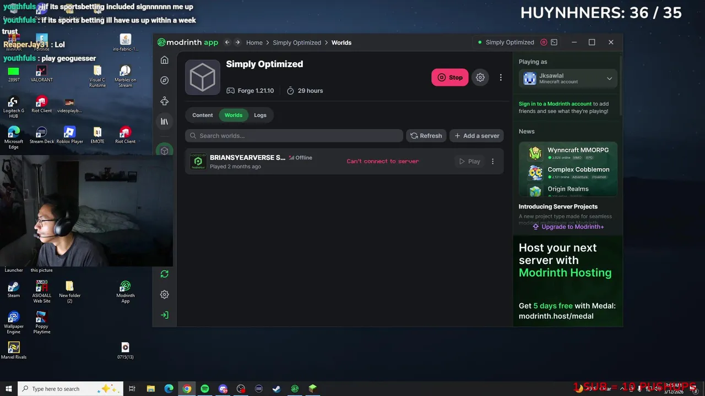Viewport: 705px width, 396px height.
Task: Switch to the Logs tab
Action: coord(260,115)
